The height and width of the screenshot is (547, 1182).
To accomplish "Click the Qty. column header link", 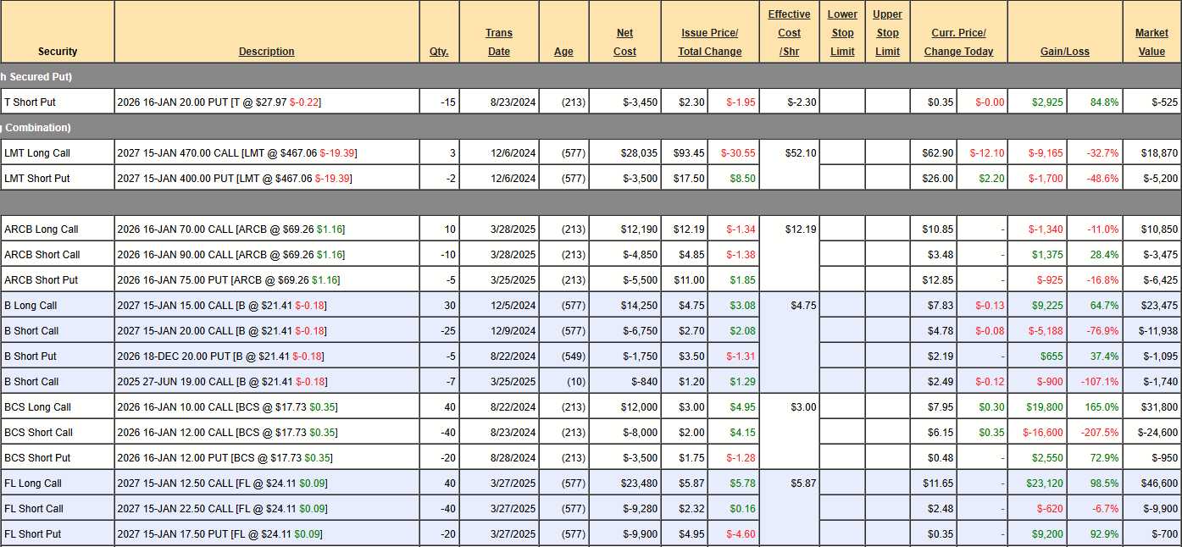I will [439, 52].
